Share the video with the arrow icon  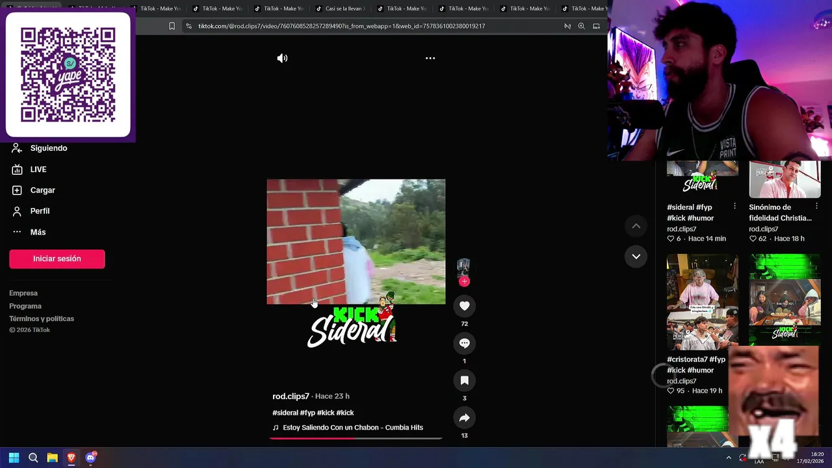pos(464,418)
